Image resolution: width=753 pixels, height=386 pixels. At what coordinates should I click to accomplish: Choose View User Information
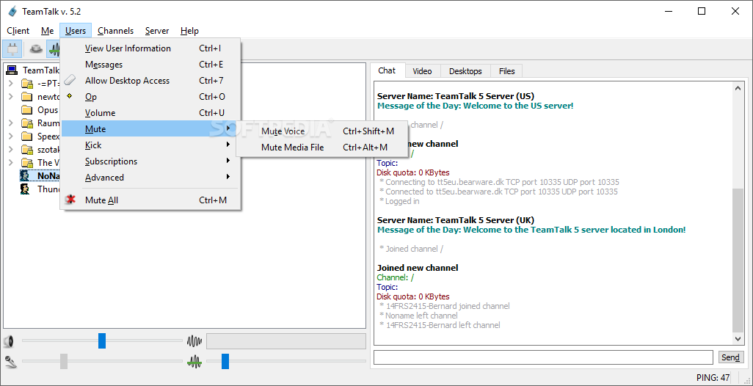(150, 48)
